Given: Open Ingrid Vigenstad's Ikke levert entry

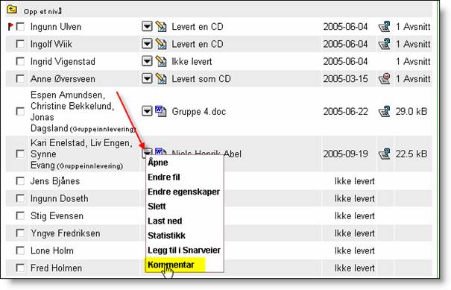Looking at the screenshot, I should [192, 62].
